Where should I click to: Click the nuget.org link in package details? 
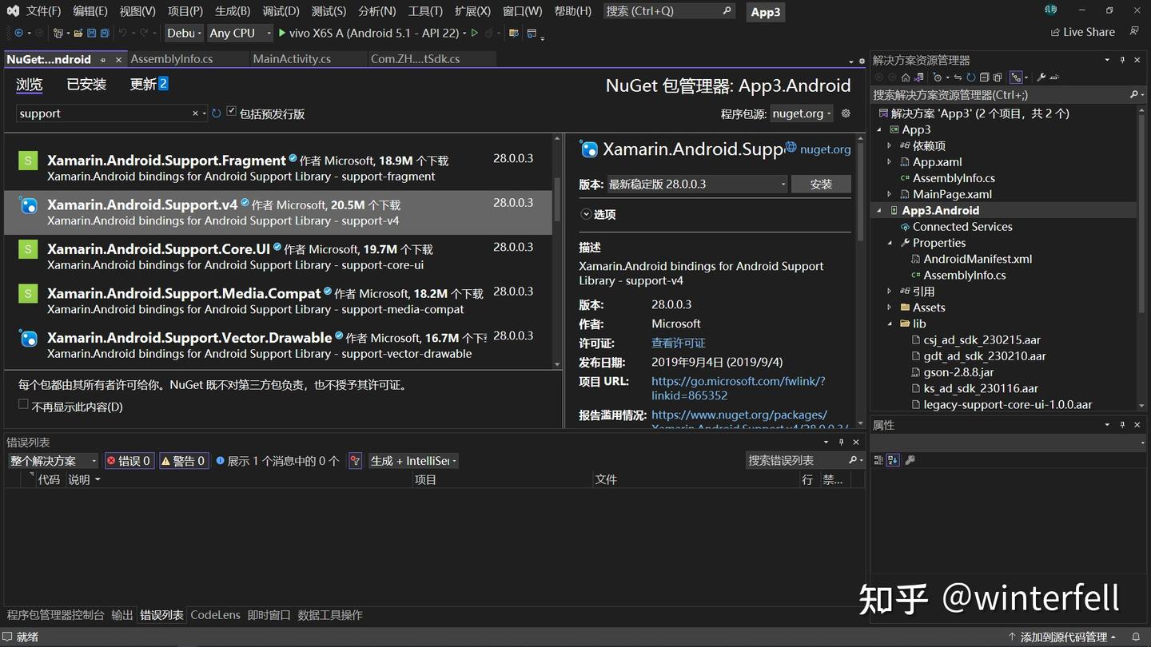click(x=825, y=149)
